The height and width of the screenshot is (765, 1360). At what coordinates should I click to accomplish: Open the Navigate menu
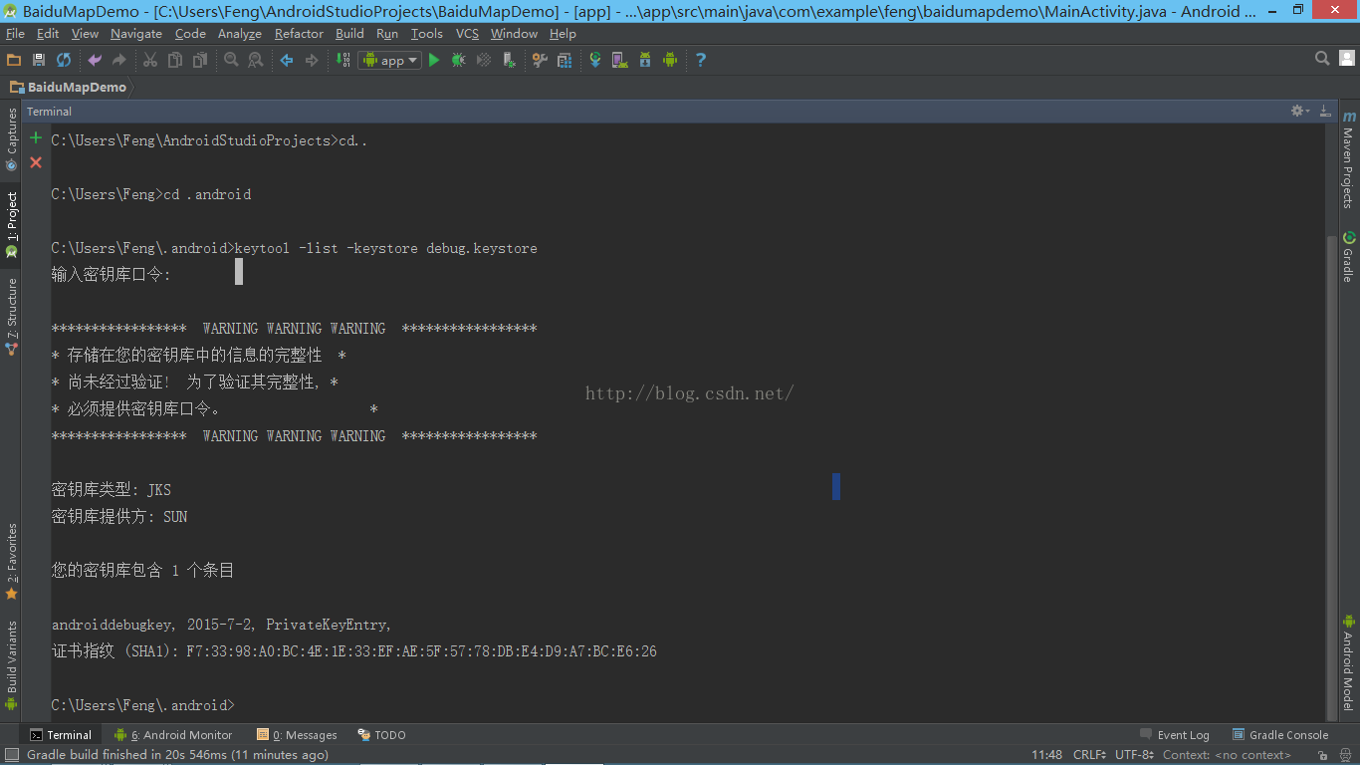pyautogui.click(x=136, y=33)
